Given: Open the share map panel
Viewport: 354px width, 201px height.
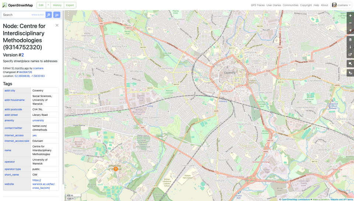Looking at the screenshot, I should (x=350, y=55).
